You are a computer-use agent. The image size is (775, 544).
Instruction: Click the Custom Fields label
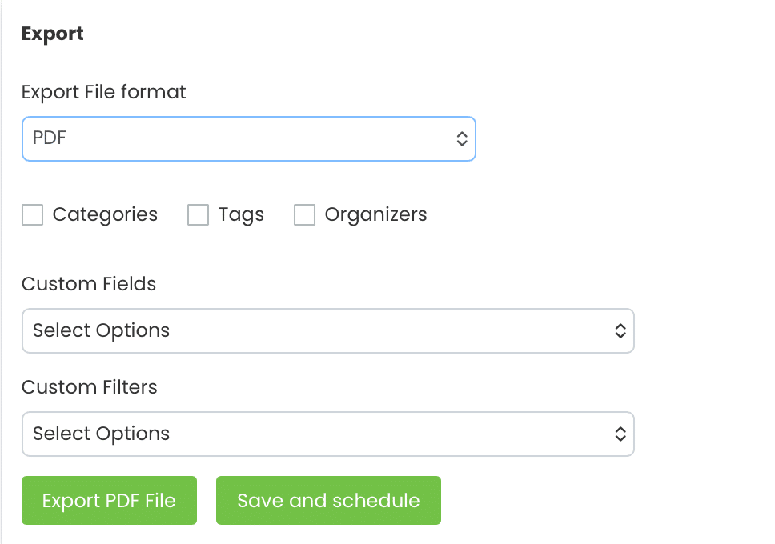(x=88, y=284)
